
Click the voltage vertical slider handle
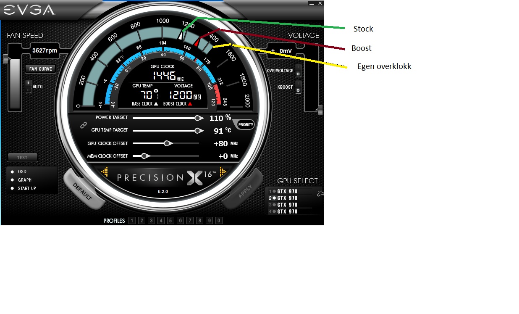pos(320,110)
